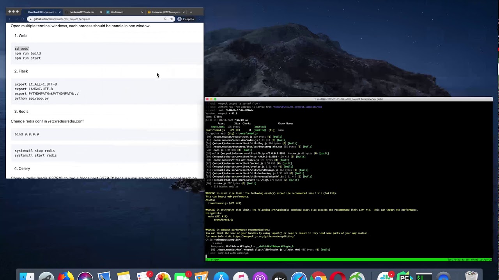Click 'systemctl start redis' code line
This screenshot has width=499, height=280.
click(x=36, y=156)
